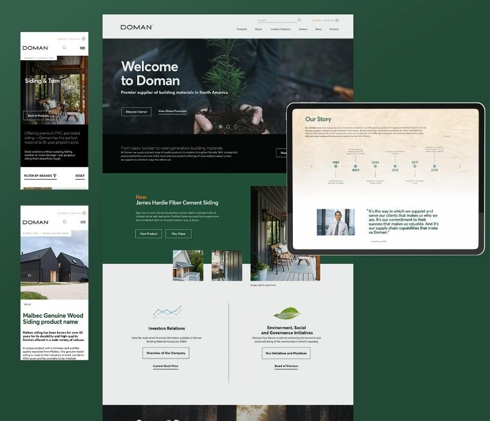
Task: Click the green leaf icon above Environment section
Action: [287, 313]
